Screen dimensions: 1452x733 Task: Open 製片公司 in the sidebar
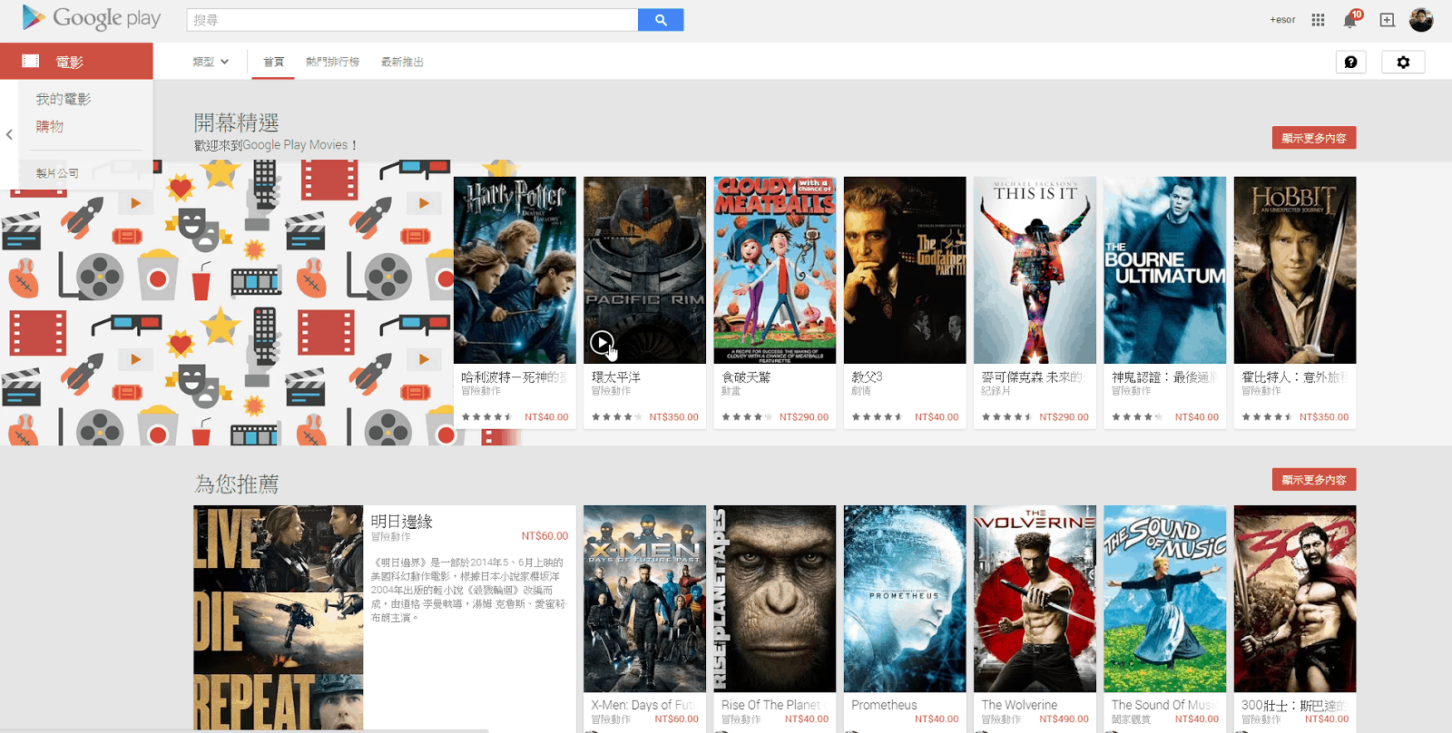(57, 172)
